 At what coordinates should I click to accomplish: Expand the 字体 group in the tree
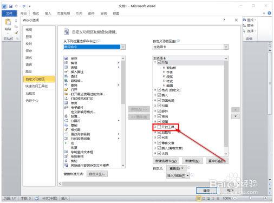(164, 72)
